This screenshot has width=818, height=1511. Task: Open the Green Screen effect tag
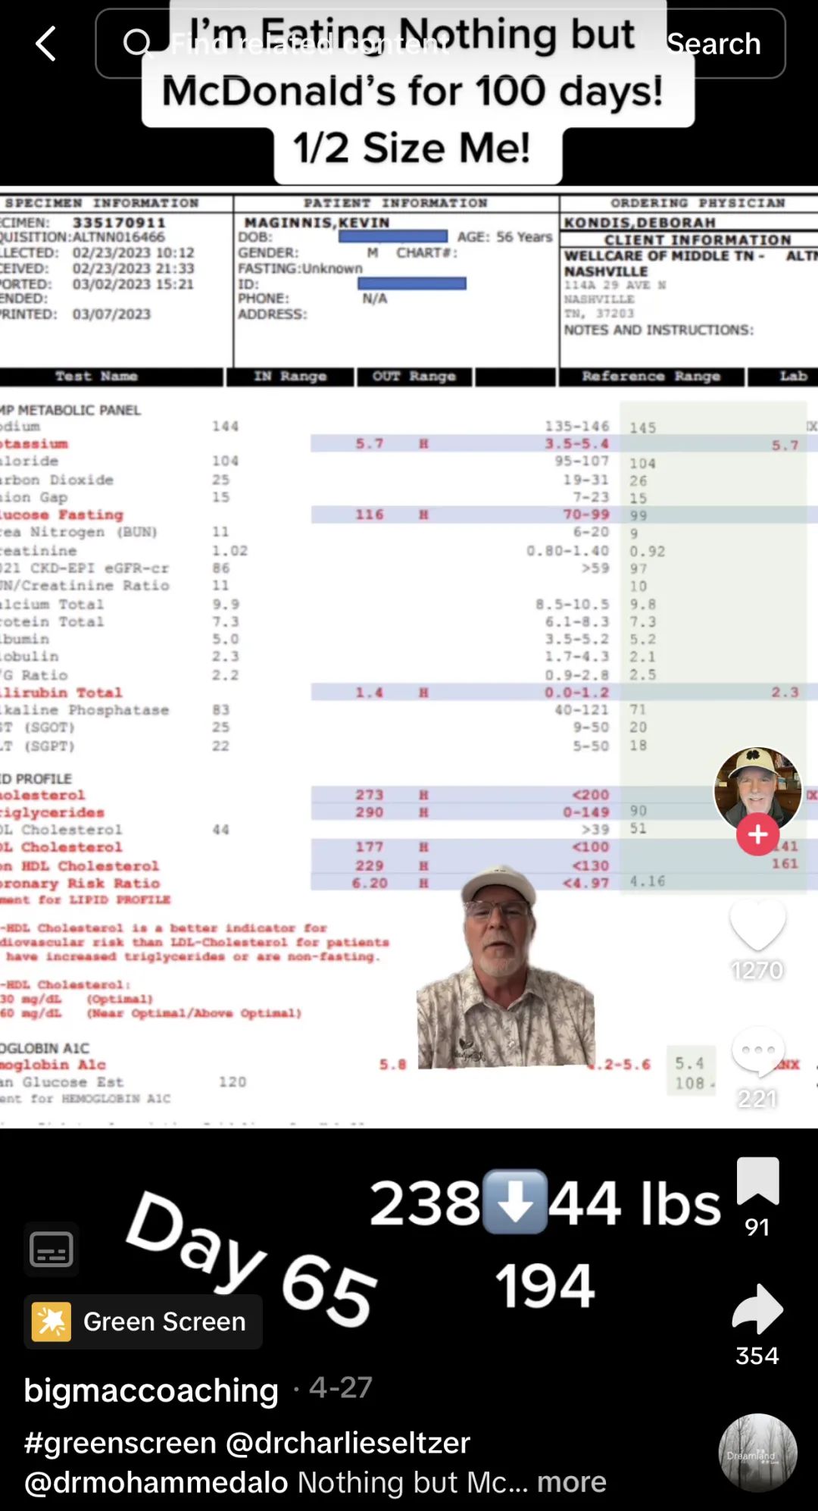coord(164,1322)
